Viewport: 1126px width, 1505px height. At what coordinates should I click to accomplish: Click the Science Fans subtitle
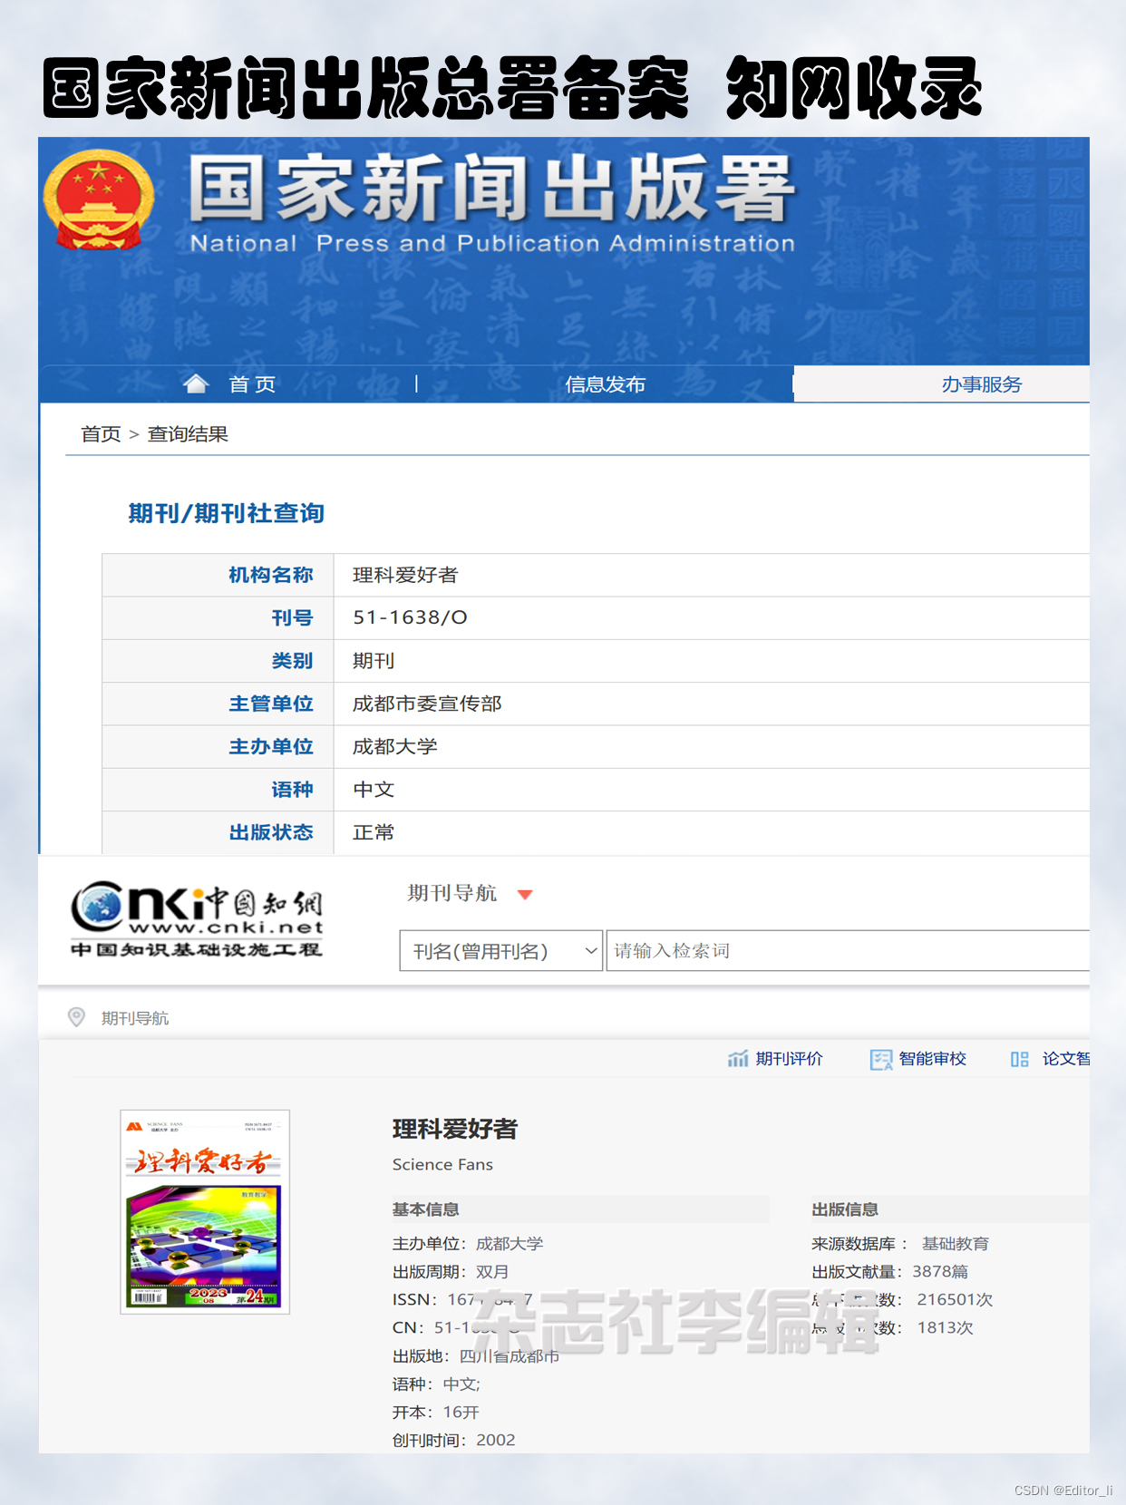(x=442, y=1164)
